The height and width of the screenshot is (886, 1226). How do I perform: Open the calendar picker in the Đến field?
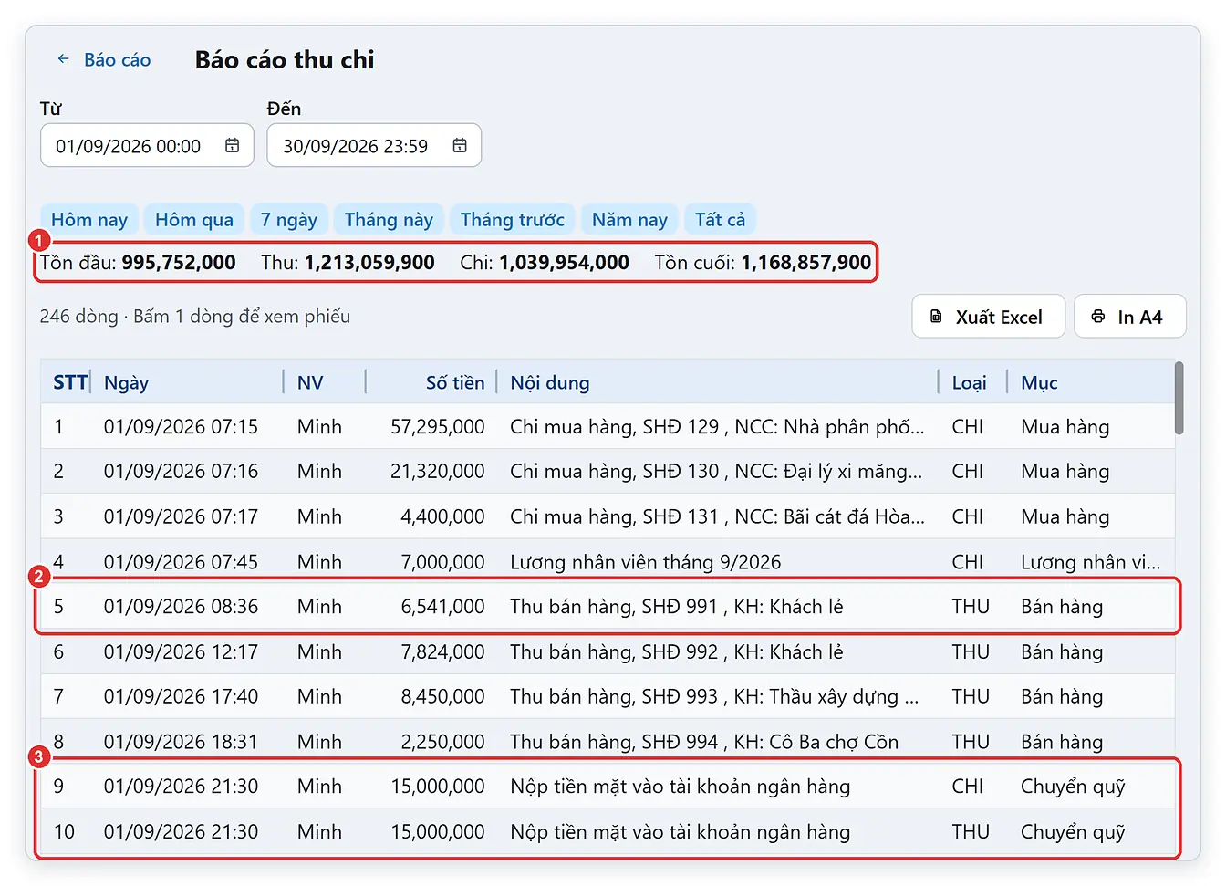460,146
